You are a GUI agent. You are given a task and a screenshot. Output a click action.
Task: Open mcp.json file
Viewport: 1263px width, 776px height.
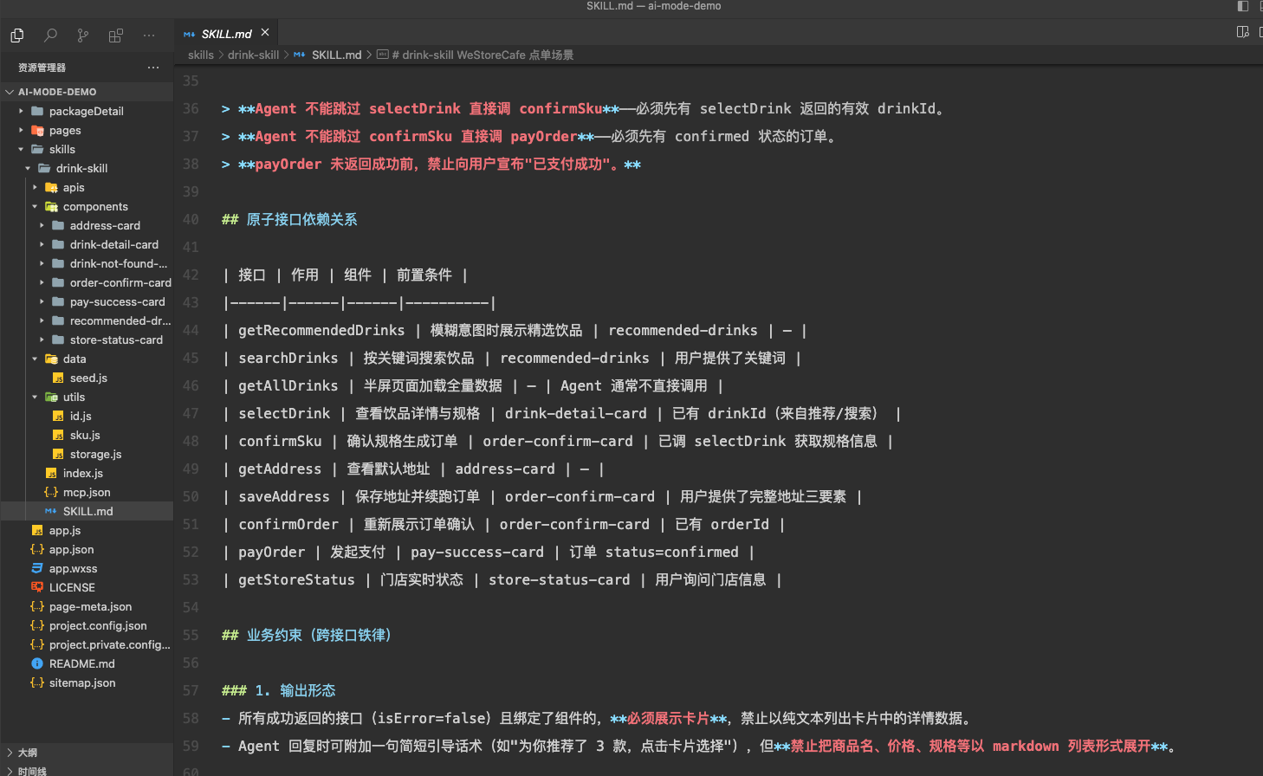[87, 492]
